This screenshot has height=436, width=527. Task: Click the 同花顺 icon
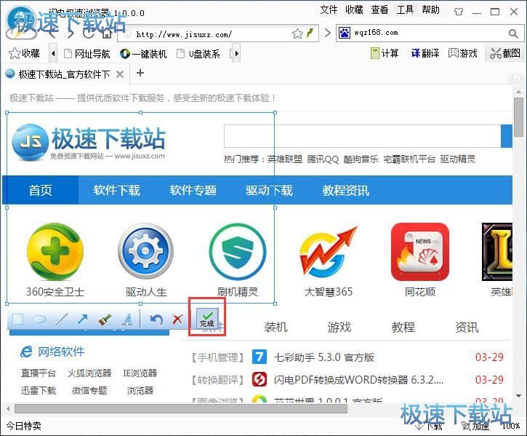(420, 252)
